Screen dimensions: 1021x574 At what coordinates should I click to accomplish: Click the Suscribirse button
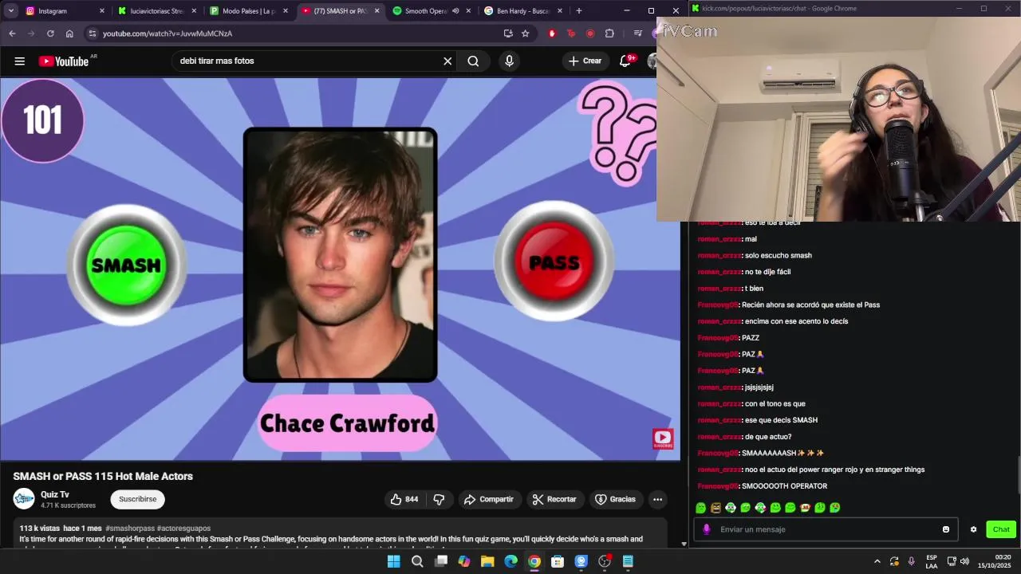pyautogui.click(x=138, y=499)
